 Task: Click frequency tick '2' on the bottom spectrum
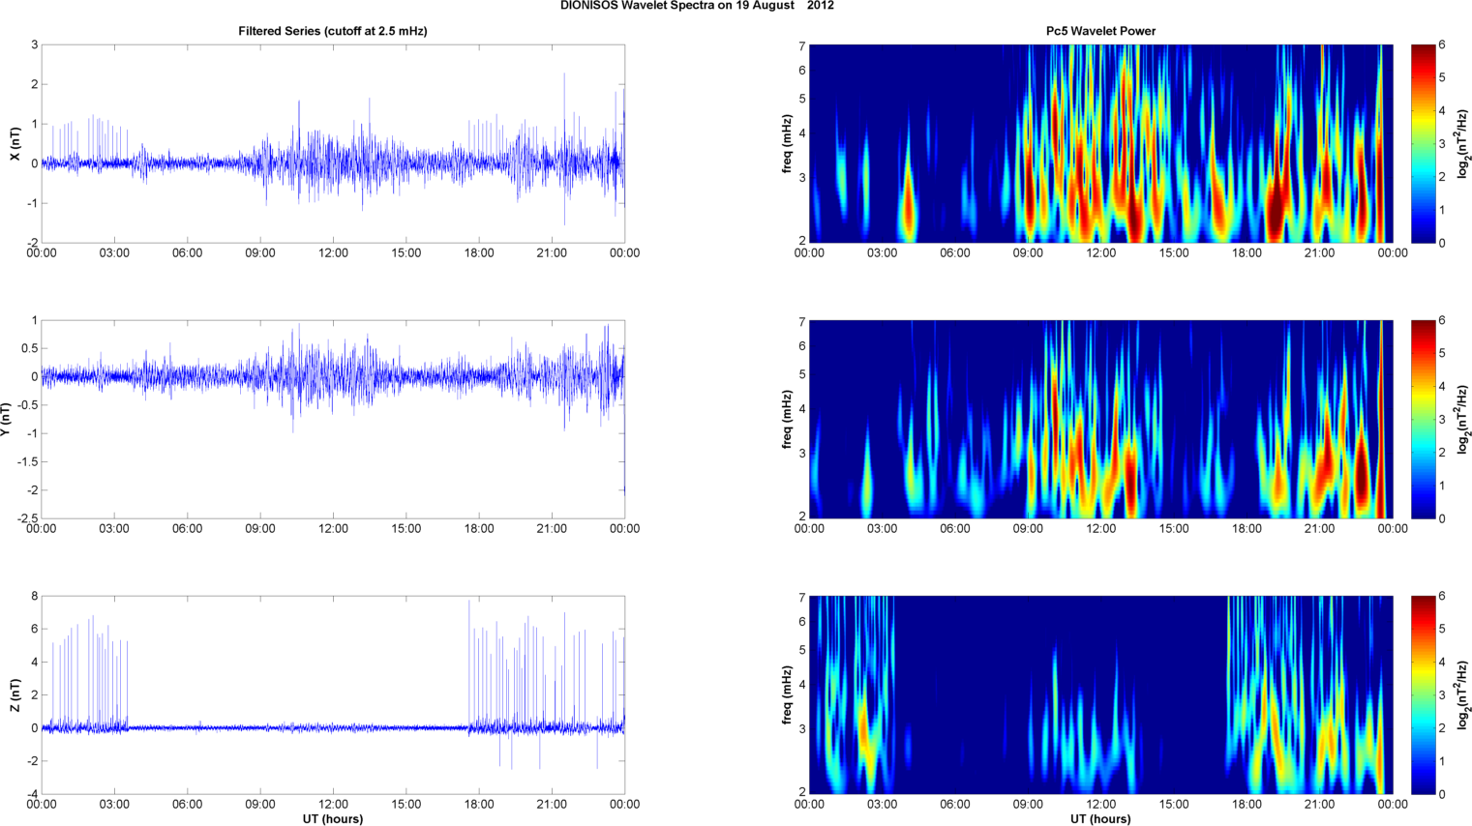(x=802, y=792)
